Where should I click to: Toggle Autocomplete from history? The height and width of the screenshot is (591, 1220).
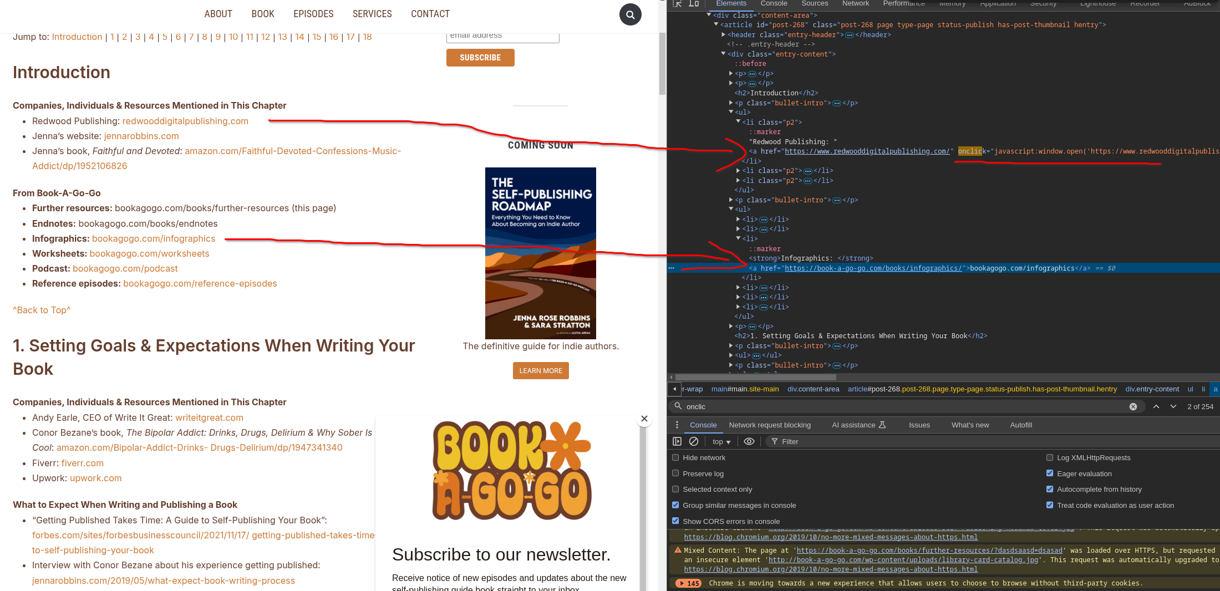click(1050, 489)
